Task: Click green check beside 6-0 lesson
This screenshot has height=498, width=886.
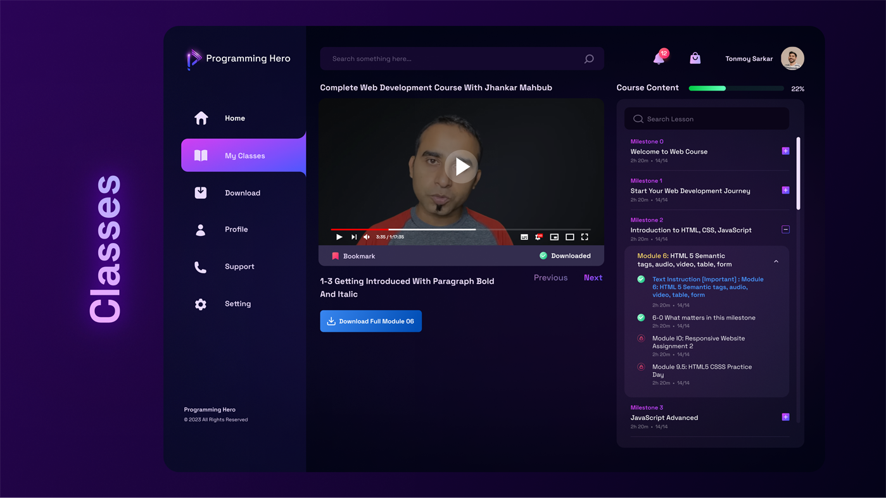Action: click(641, 318)
